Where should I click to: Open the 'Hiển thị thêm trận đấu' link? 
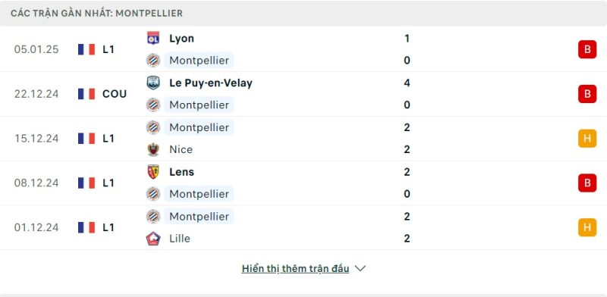coord(295,268)
